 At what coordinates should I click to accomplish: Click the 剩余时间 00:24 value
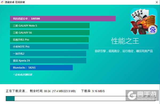pos(40,91)
